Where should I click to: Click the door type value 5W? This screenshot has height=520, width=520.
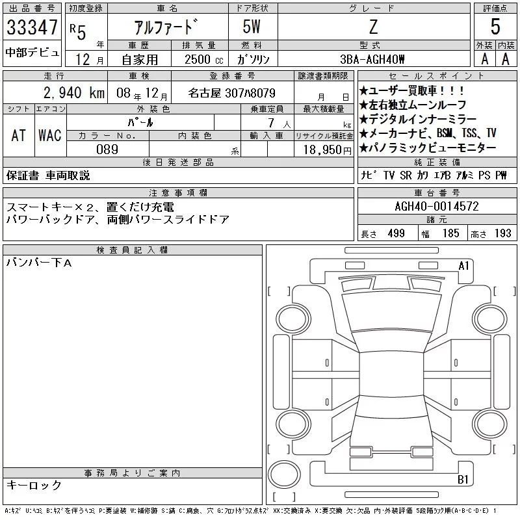252,27
